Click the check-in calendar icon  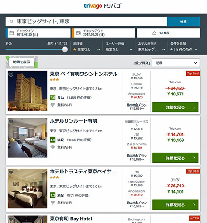pos(12,33)
